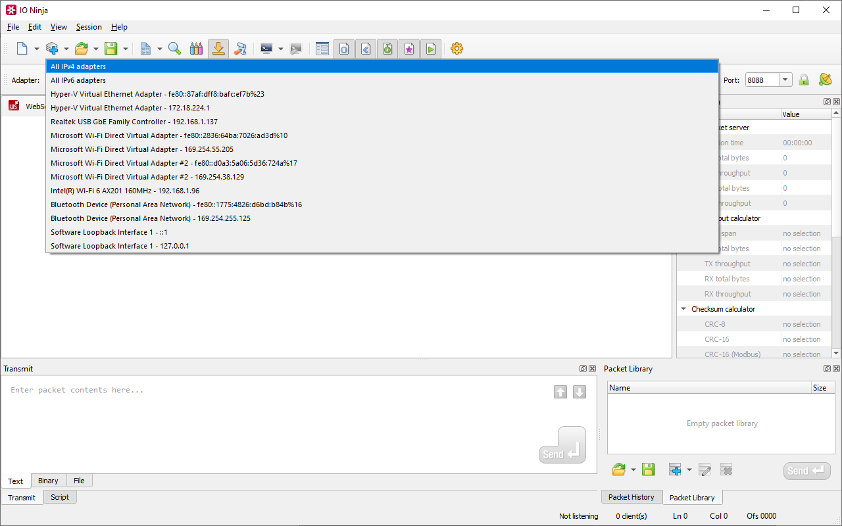Screen dimensions: 842x526
Task: Click the open folder icon in the top toolbar
Action: click(x=82, y=49)
